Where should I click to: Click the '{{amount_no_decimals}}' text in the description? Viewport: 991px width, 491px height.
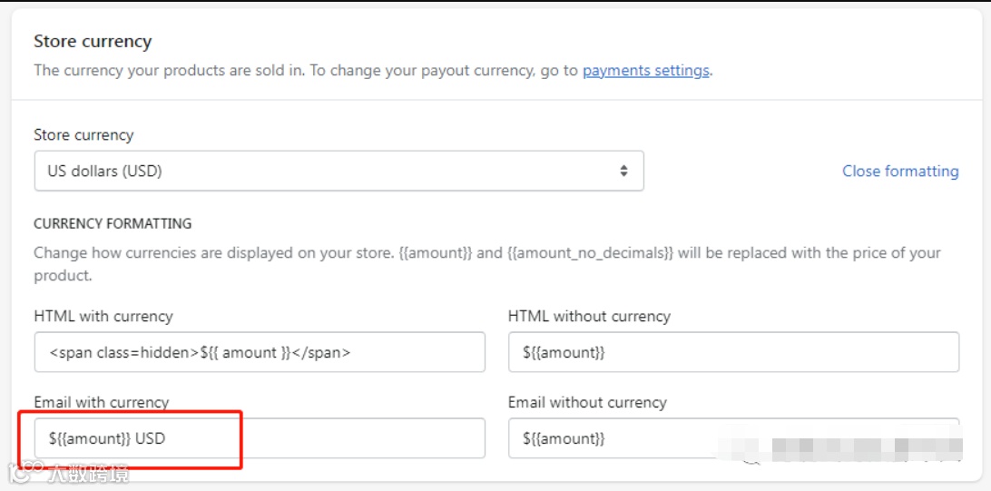pos(590,252)
